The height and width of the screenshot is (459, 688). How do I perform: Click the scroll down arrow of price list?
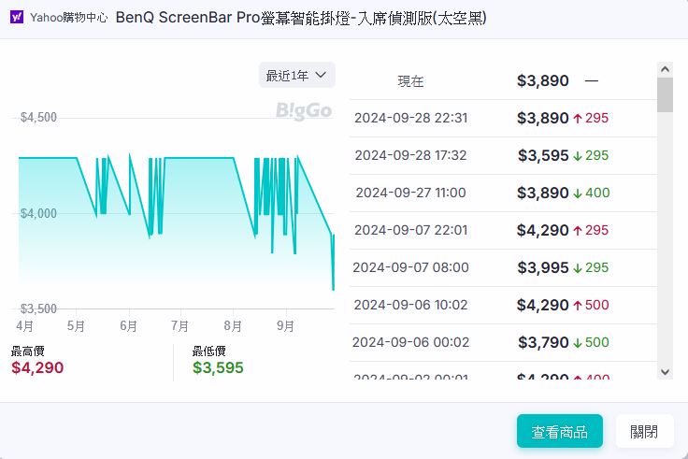[x=665, y=371]
